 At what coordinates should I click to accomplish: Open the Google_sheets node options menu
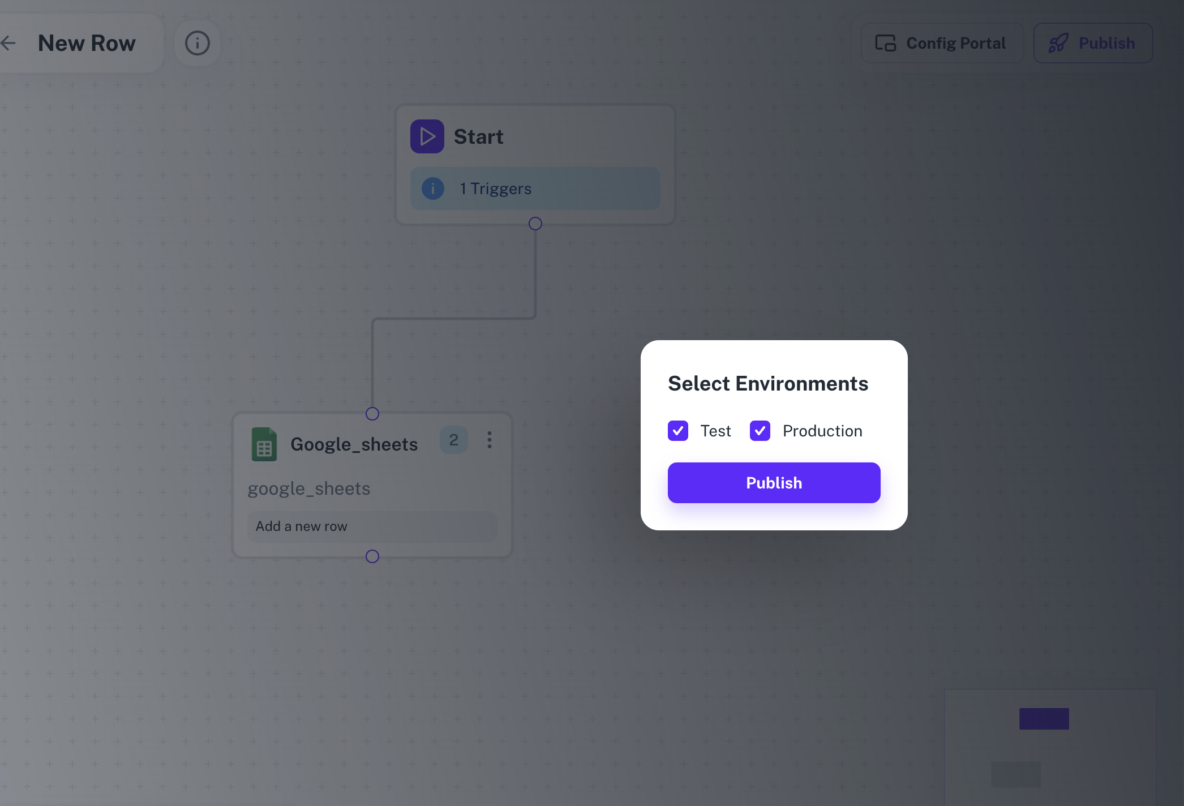pyautogui.click(x=489, y=440)
